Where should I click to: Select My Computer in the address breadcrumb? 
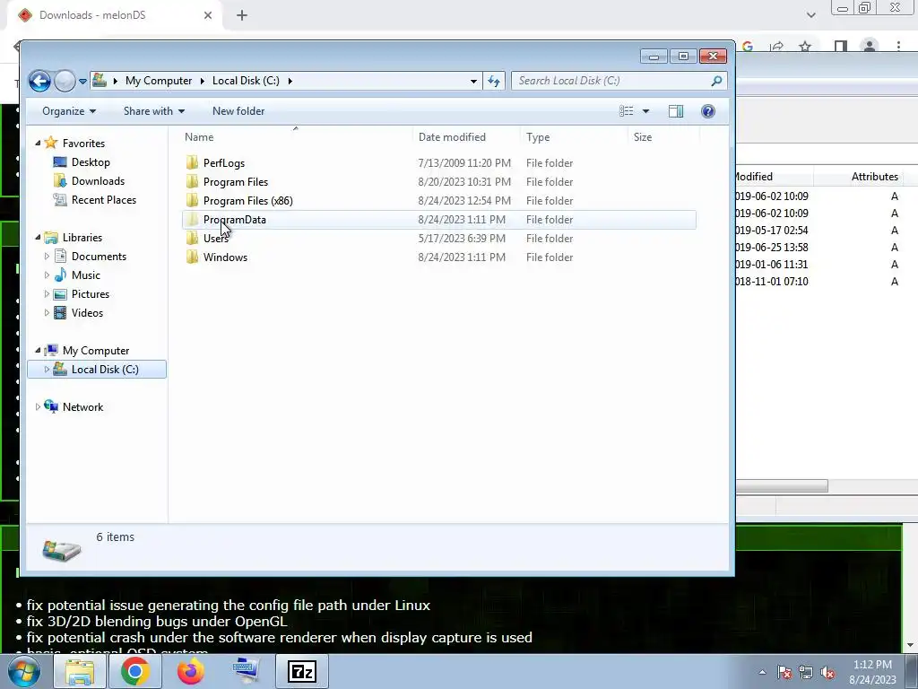[x=159, y=81]
